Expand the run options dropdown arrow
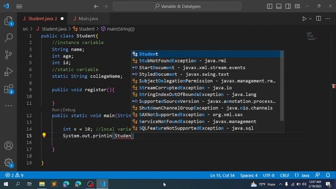The width and height of the screenshot is (336, 189). click(310, 19)
